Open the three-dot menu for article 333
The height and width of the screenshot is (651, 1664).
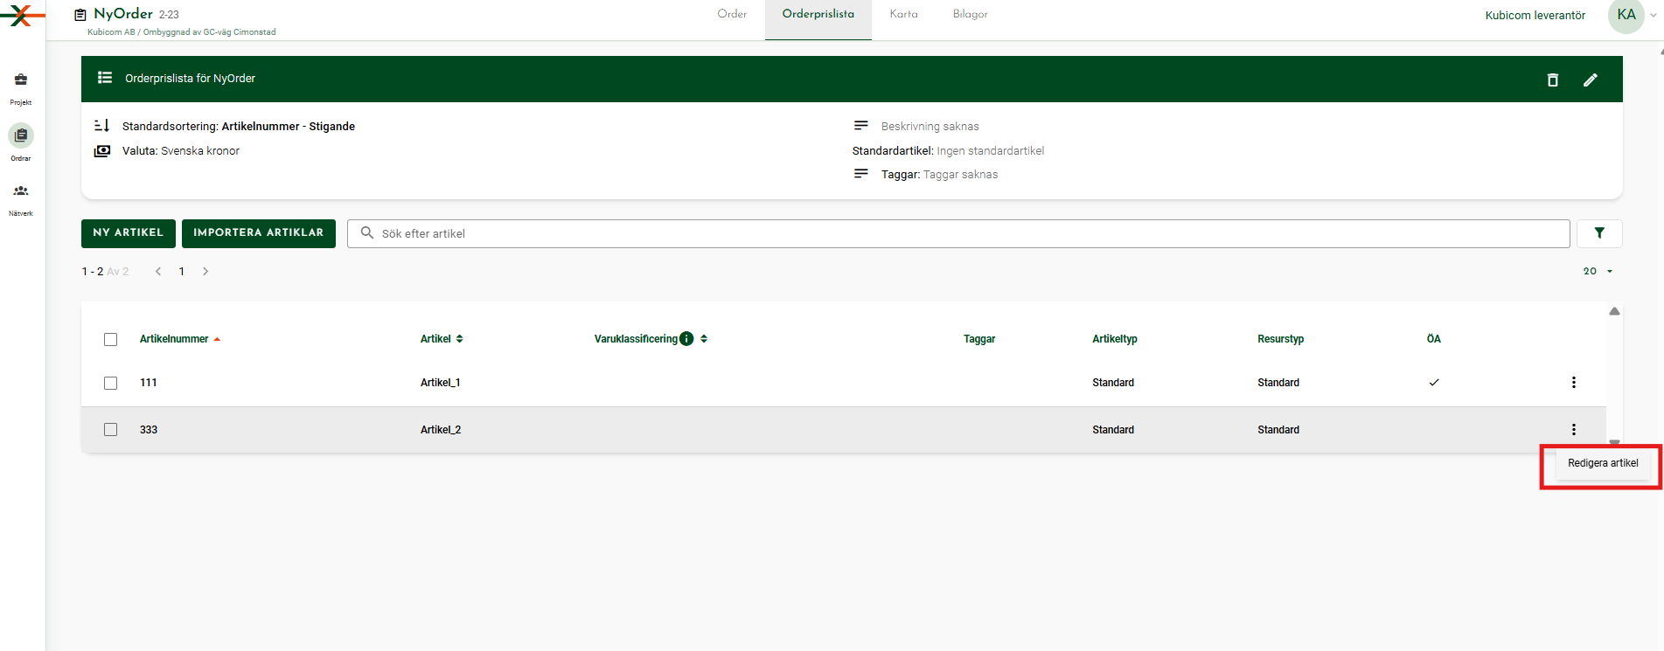coord(1574,430)
